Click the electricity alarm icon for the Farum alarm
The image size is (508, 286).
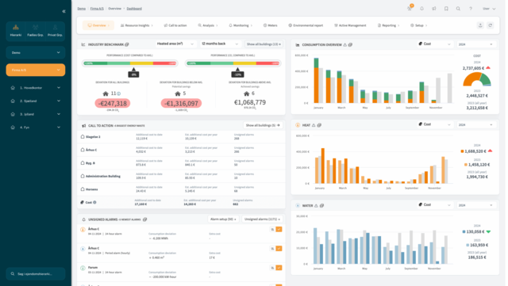83,268
